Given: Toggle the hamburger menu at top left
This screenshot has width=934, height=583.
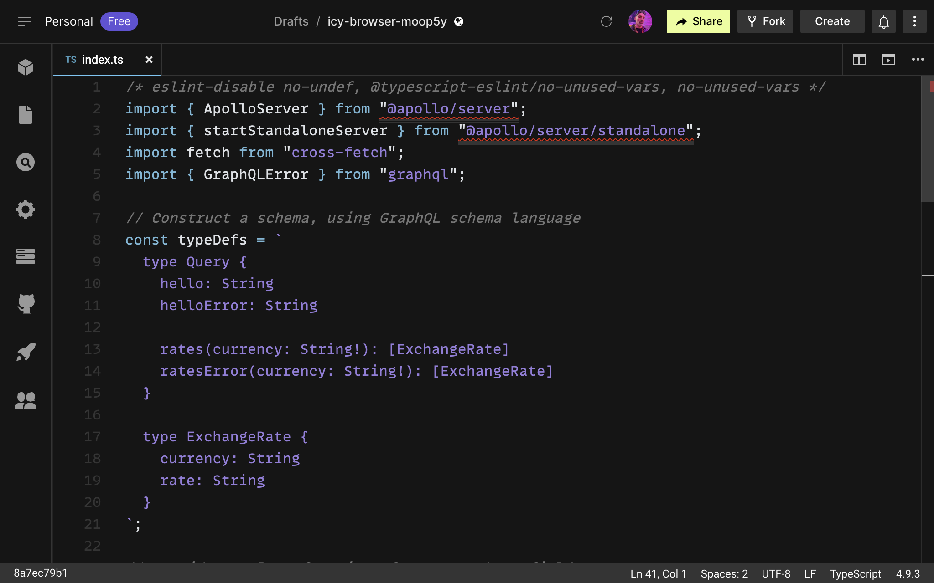Looking at the screenshot, I should (25, 21).
